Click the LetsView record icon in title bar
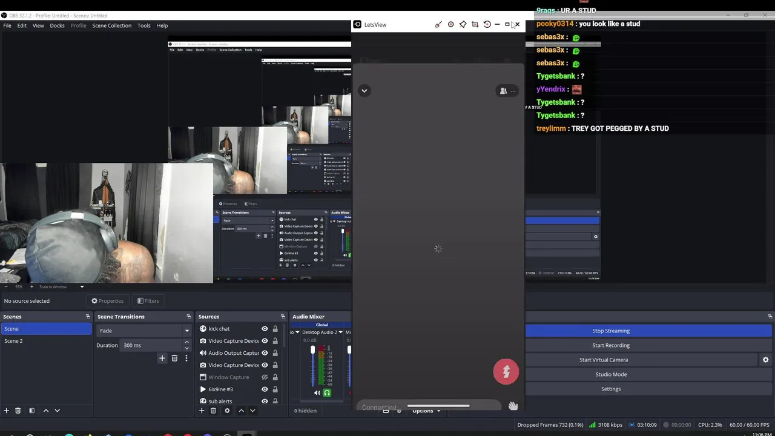Screen dimensions: 775x436 pyautogui.click(x=450, y=24)
